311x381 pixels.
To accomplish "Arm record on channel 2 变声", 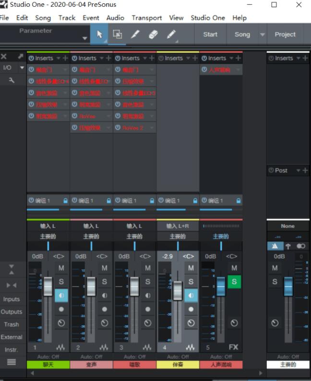I will click(104, 310).
